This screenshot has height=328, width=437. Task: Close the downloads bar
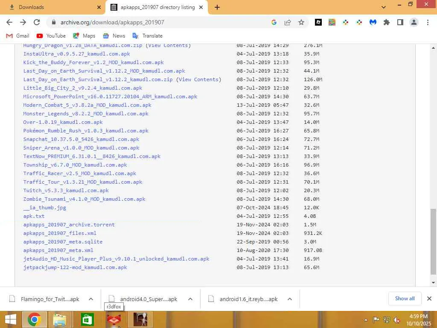coord(429,299)
